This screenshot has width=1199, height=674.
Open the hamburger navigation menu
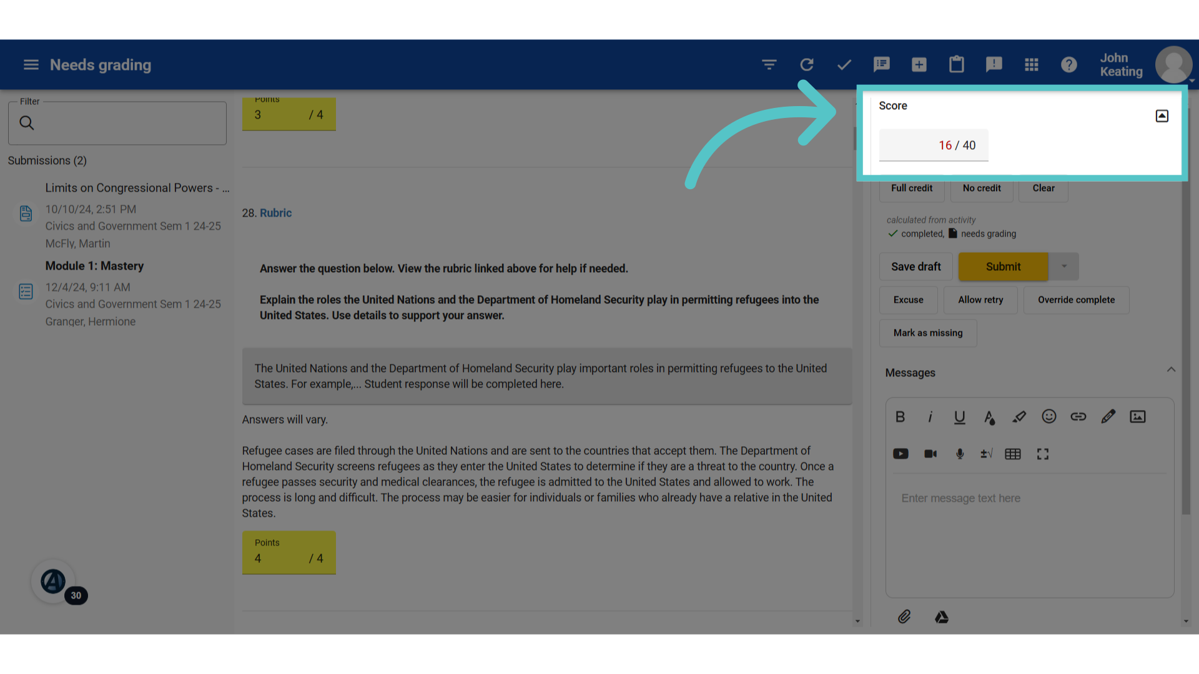click(x=31, y=65)
